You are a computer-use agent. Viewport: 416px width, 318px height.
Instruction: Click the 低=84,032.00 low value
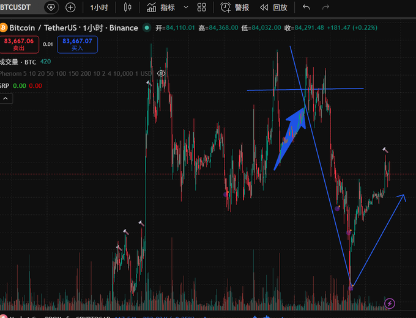coord(261,28)
